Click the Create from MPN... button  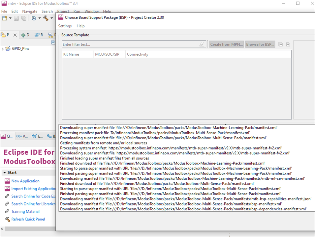click(x=226, y=44)
